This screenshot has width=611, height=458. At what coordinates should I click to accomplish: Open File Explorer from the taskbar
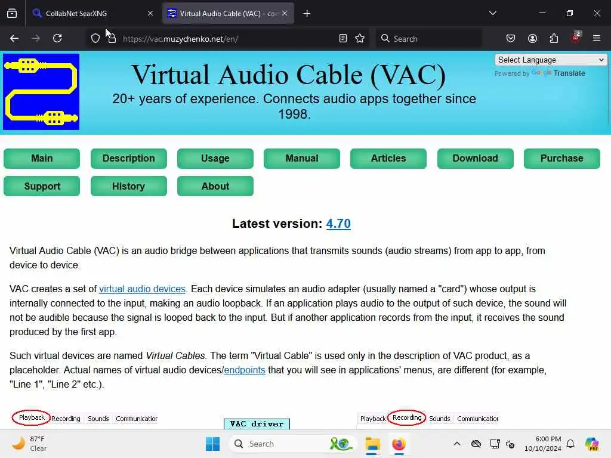coord(372,444)
